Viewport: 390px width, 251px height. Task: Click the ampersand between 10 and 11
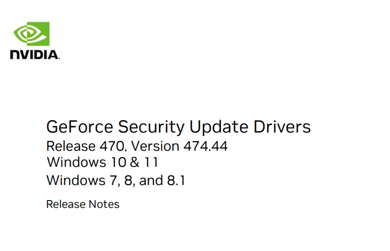point(134,162)
